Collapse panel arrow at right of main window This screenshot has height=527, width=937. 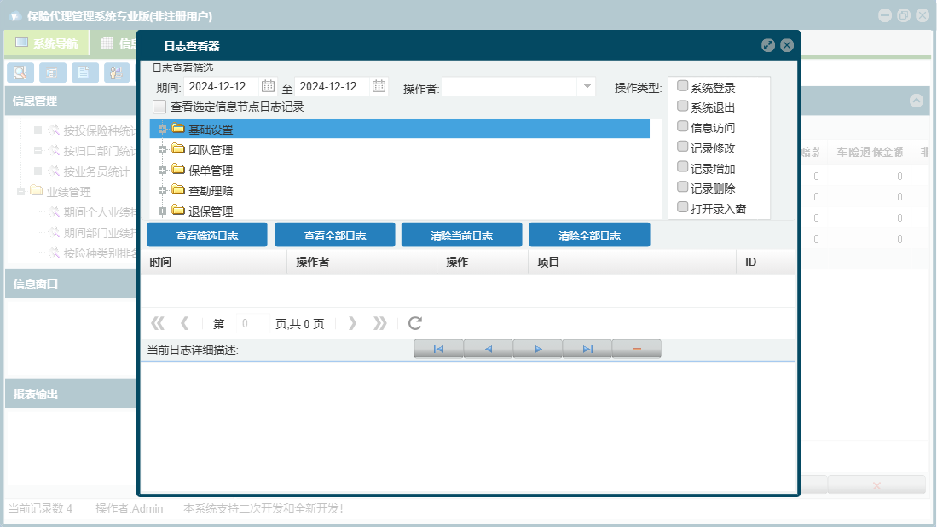tap(916, 101)
